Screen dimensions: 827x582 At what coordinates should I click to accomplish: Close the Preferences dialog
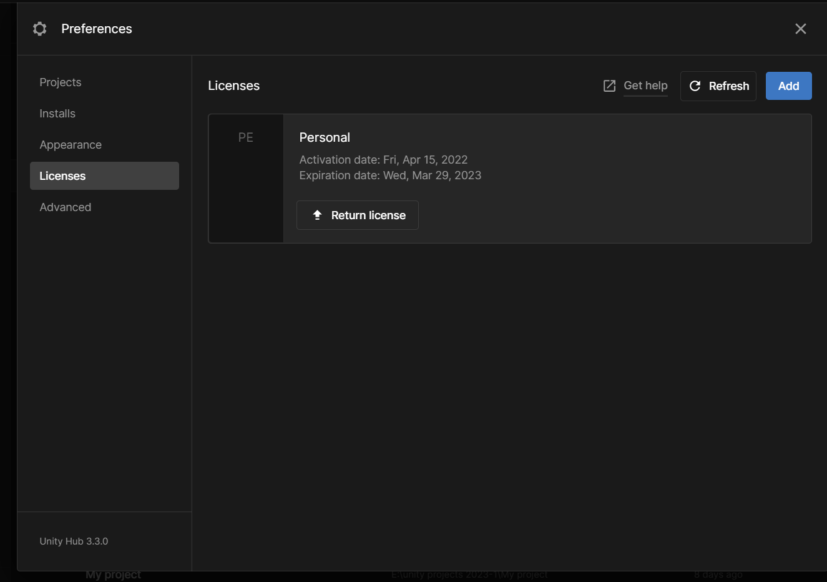(x=801, y=29)
